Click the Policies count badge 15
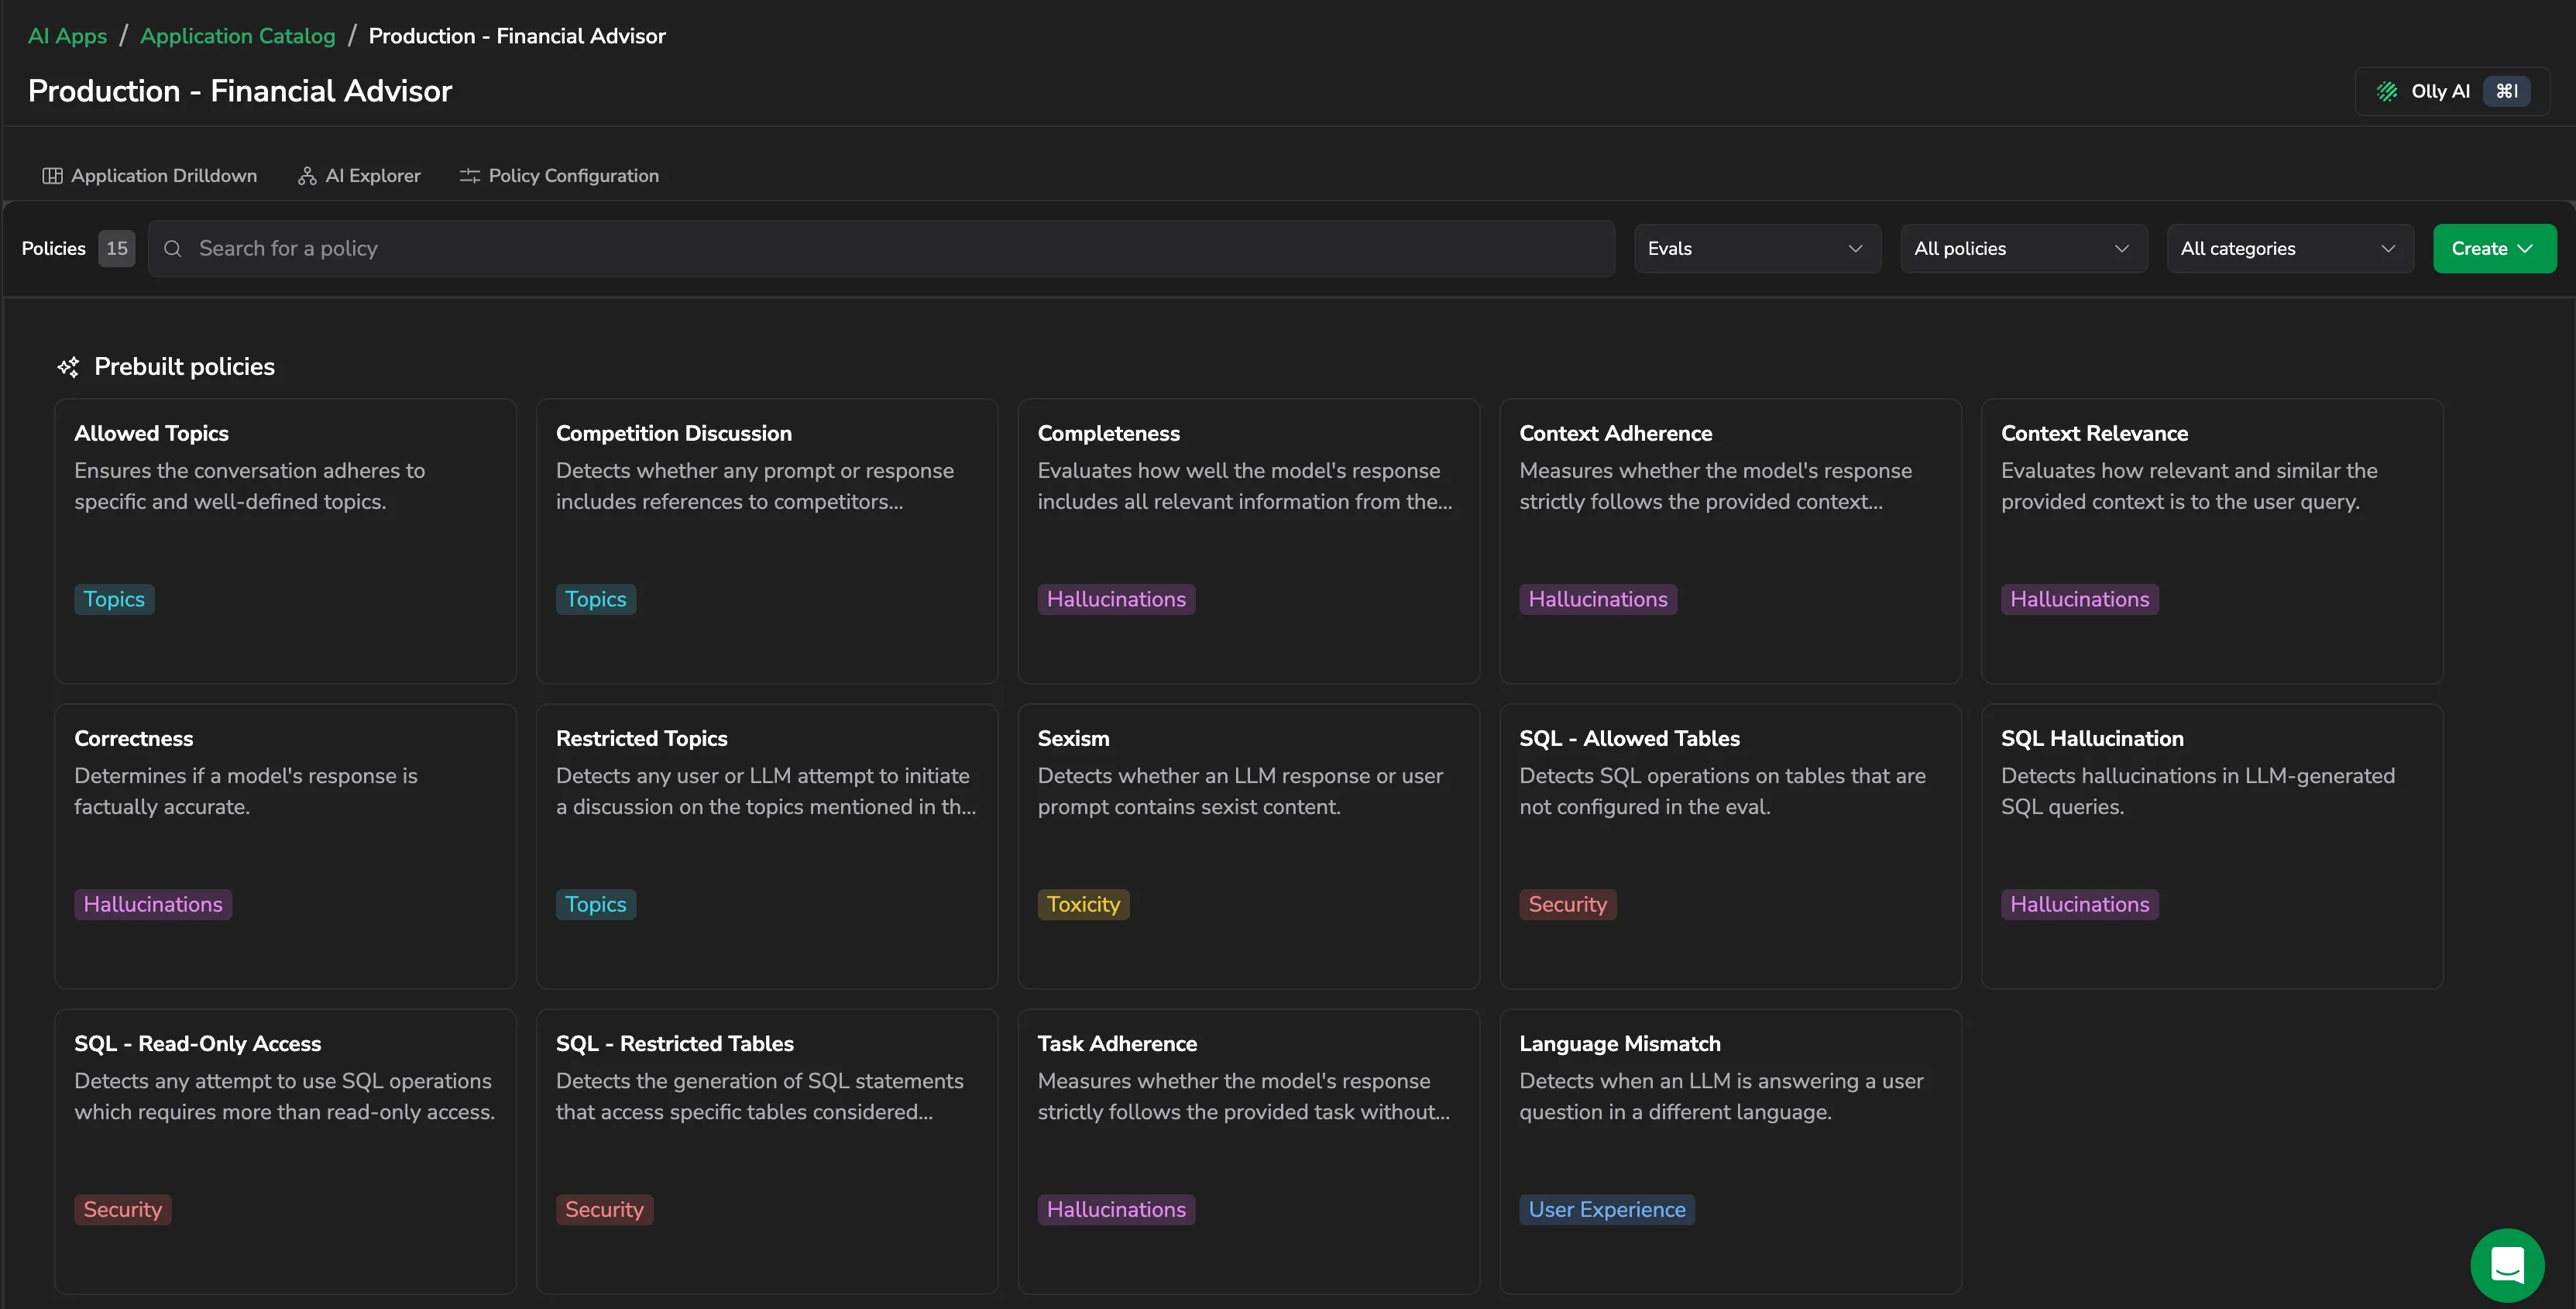2576x1309 pixels. coord(117,249)
